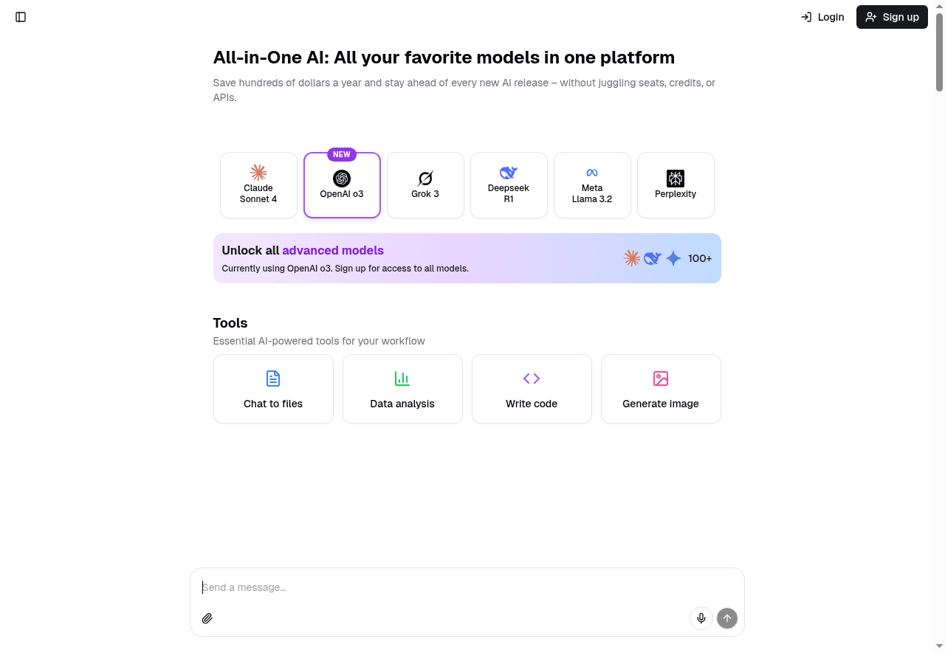945x653 pixels.
Task: Activate the microphone voice input icon
Action: (x=701, y=618)
